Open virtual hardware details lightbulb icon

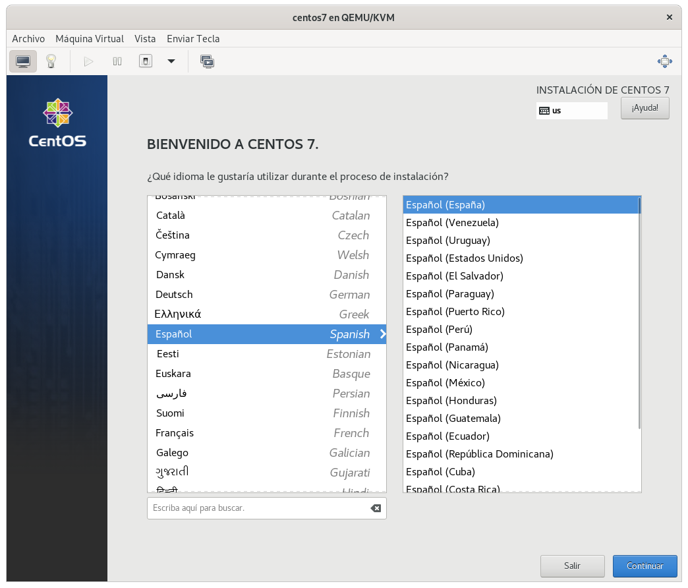51,61
